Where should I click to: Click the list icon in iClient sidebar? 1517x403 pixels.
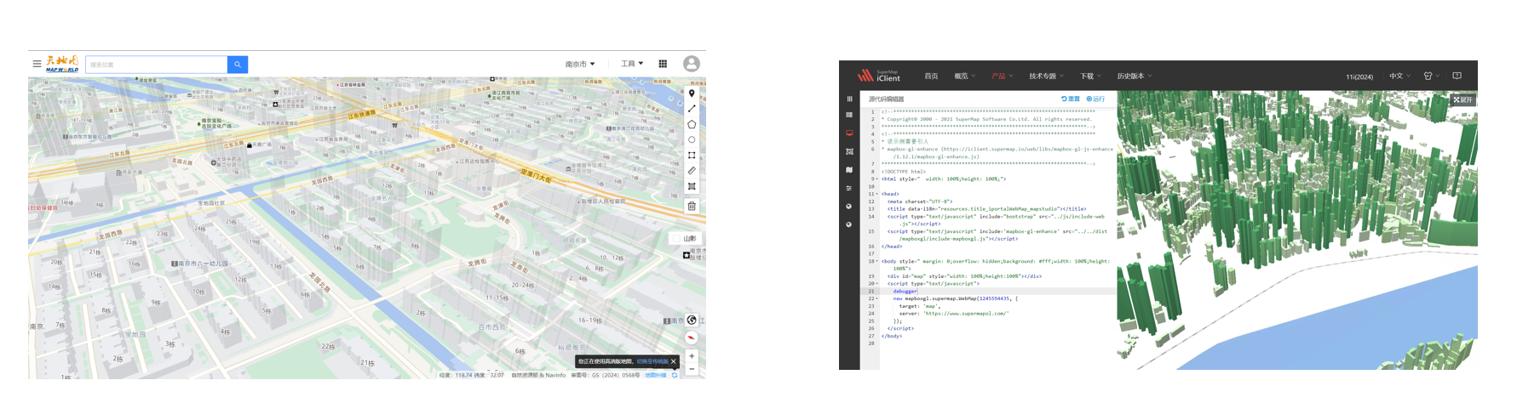click(849, 115)
